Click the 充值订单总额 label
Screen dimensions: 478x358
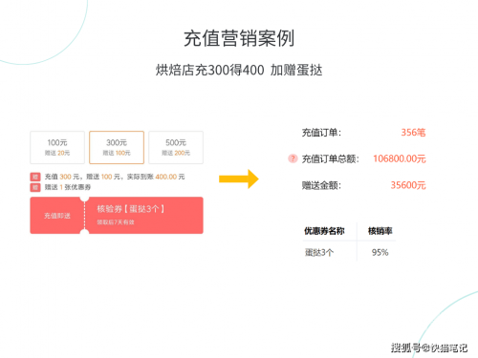tap(331, 158)
